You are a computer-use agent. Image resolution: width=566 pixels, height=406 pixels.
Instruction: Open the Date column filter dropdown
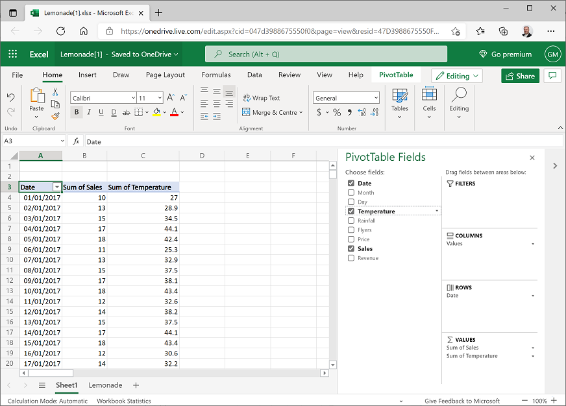coord(56,187)
